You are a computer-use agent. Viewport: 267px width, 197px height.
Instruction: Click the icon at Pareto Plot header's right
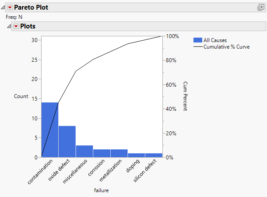(x=260, y=7)
